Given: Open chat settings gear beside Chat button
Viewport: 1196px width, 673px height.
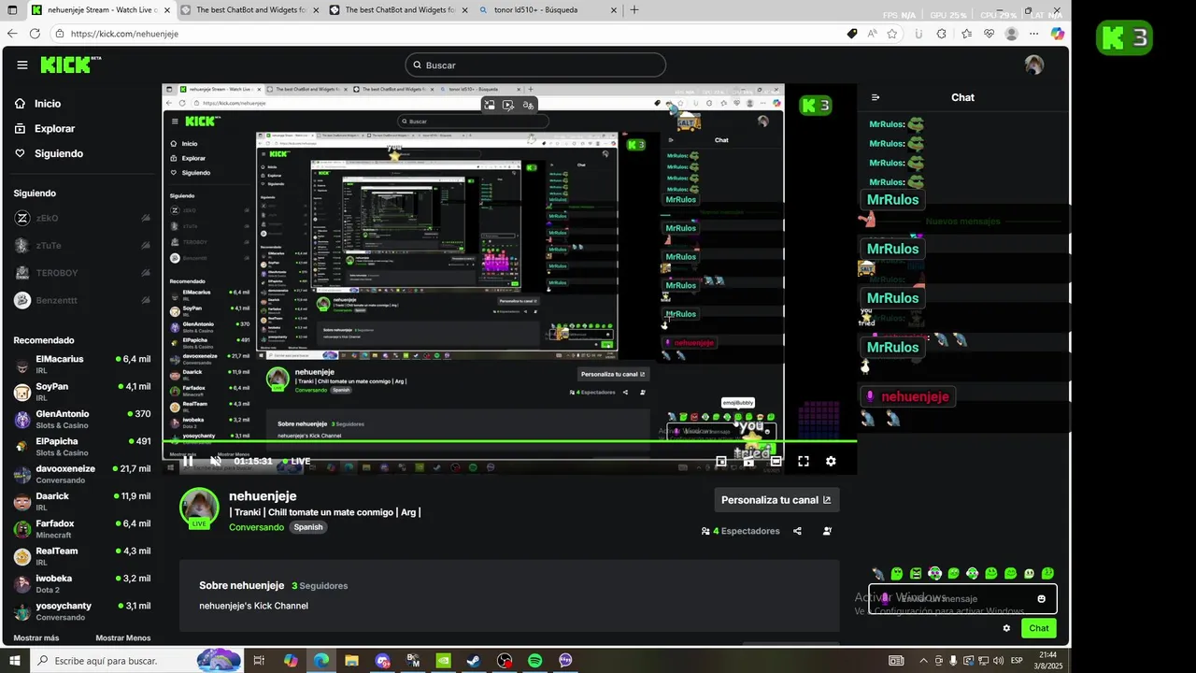Looking at the screenshot, I should click(1006, 628).
